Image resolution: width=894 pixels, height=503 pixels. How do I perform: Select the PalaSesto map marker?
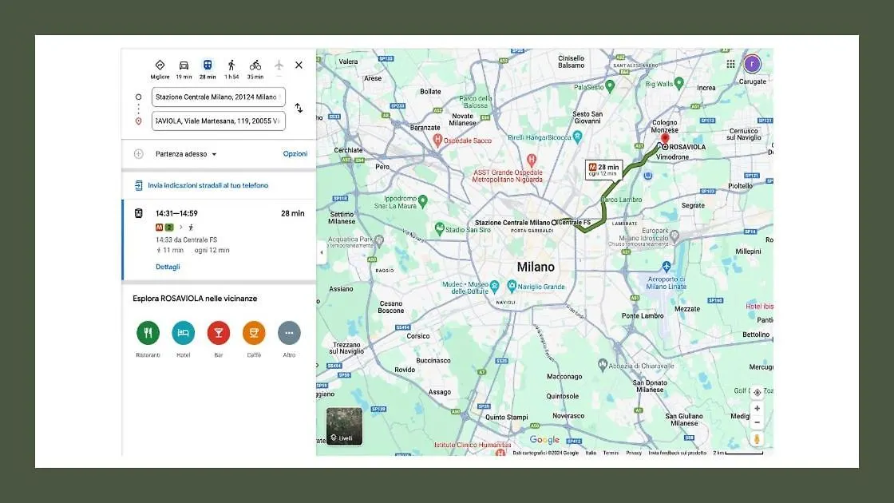(610, 86)
